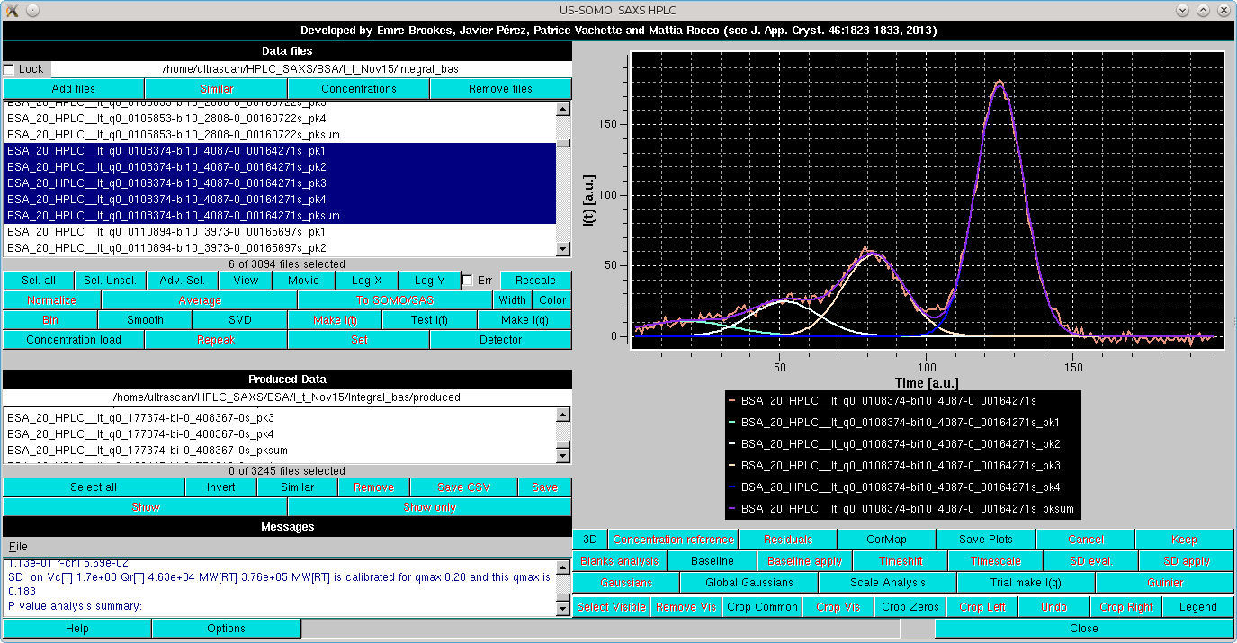
Task: Click Save CSV button
Action: point(463,487)
